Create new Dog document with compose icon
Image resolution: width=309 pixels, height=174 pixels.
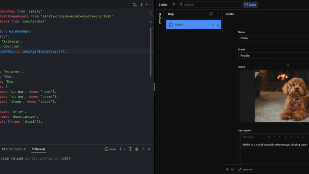pyautogui.click(x=211, y=14)
